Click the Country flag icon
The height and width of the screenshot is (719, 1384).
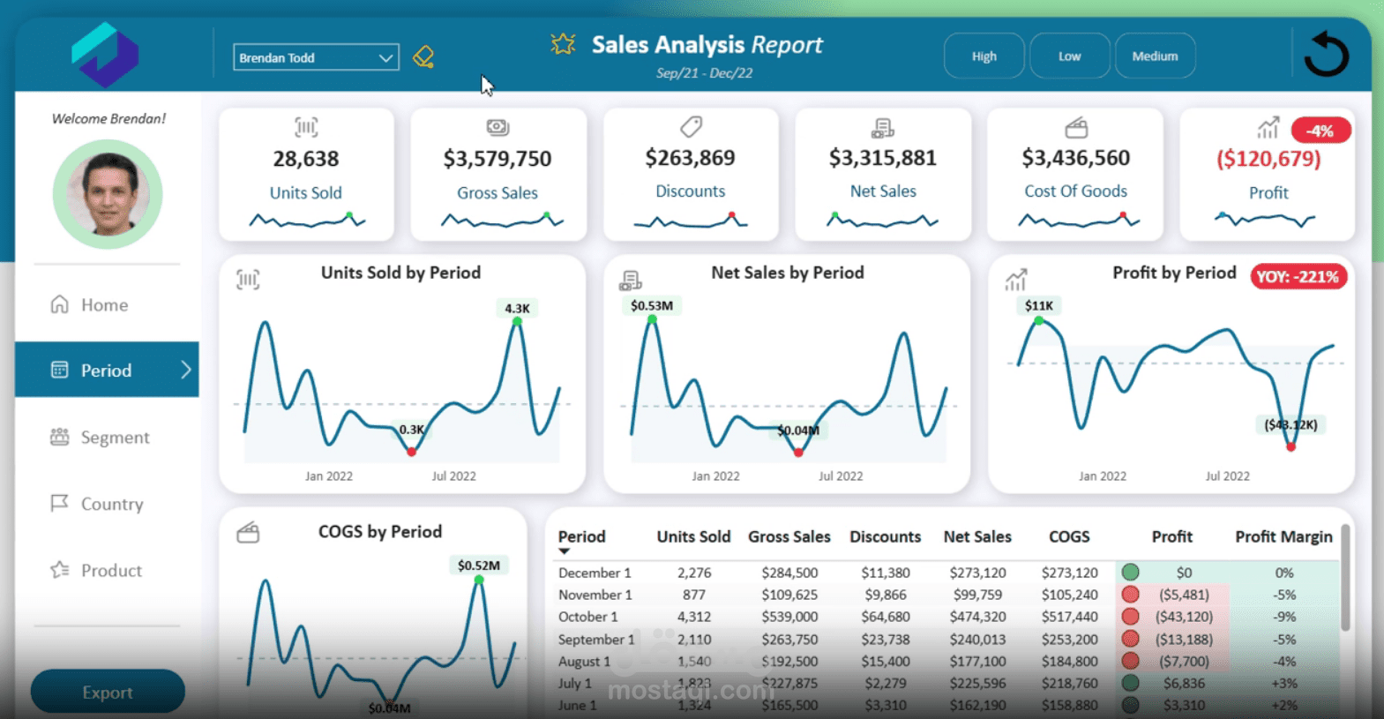coord(59,503)
